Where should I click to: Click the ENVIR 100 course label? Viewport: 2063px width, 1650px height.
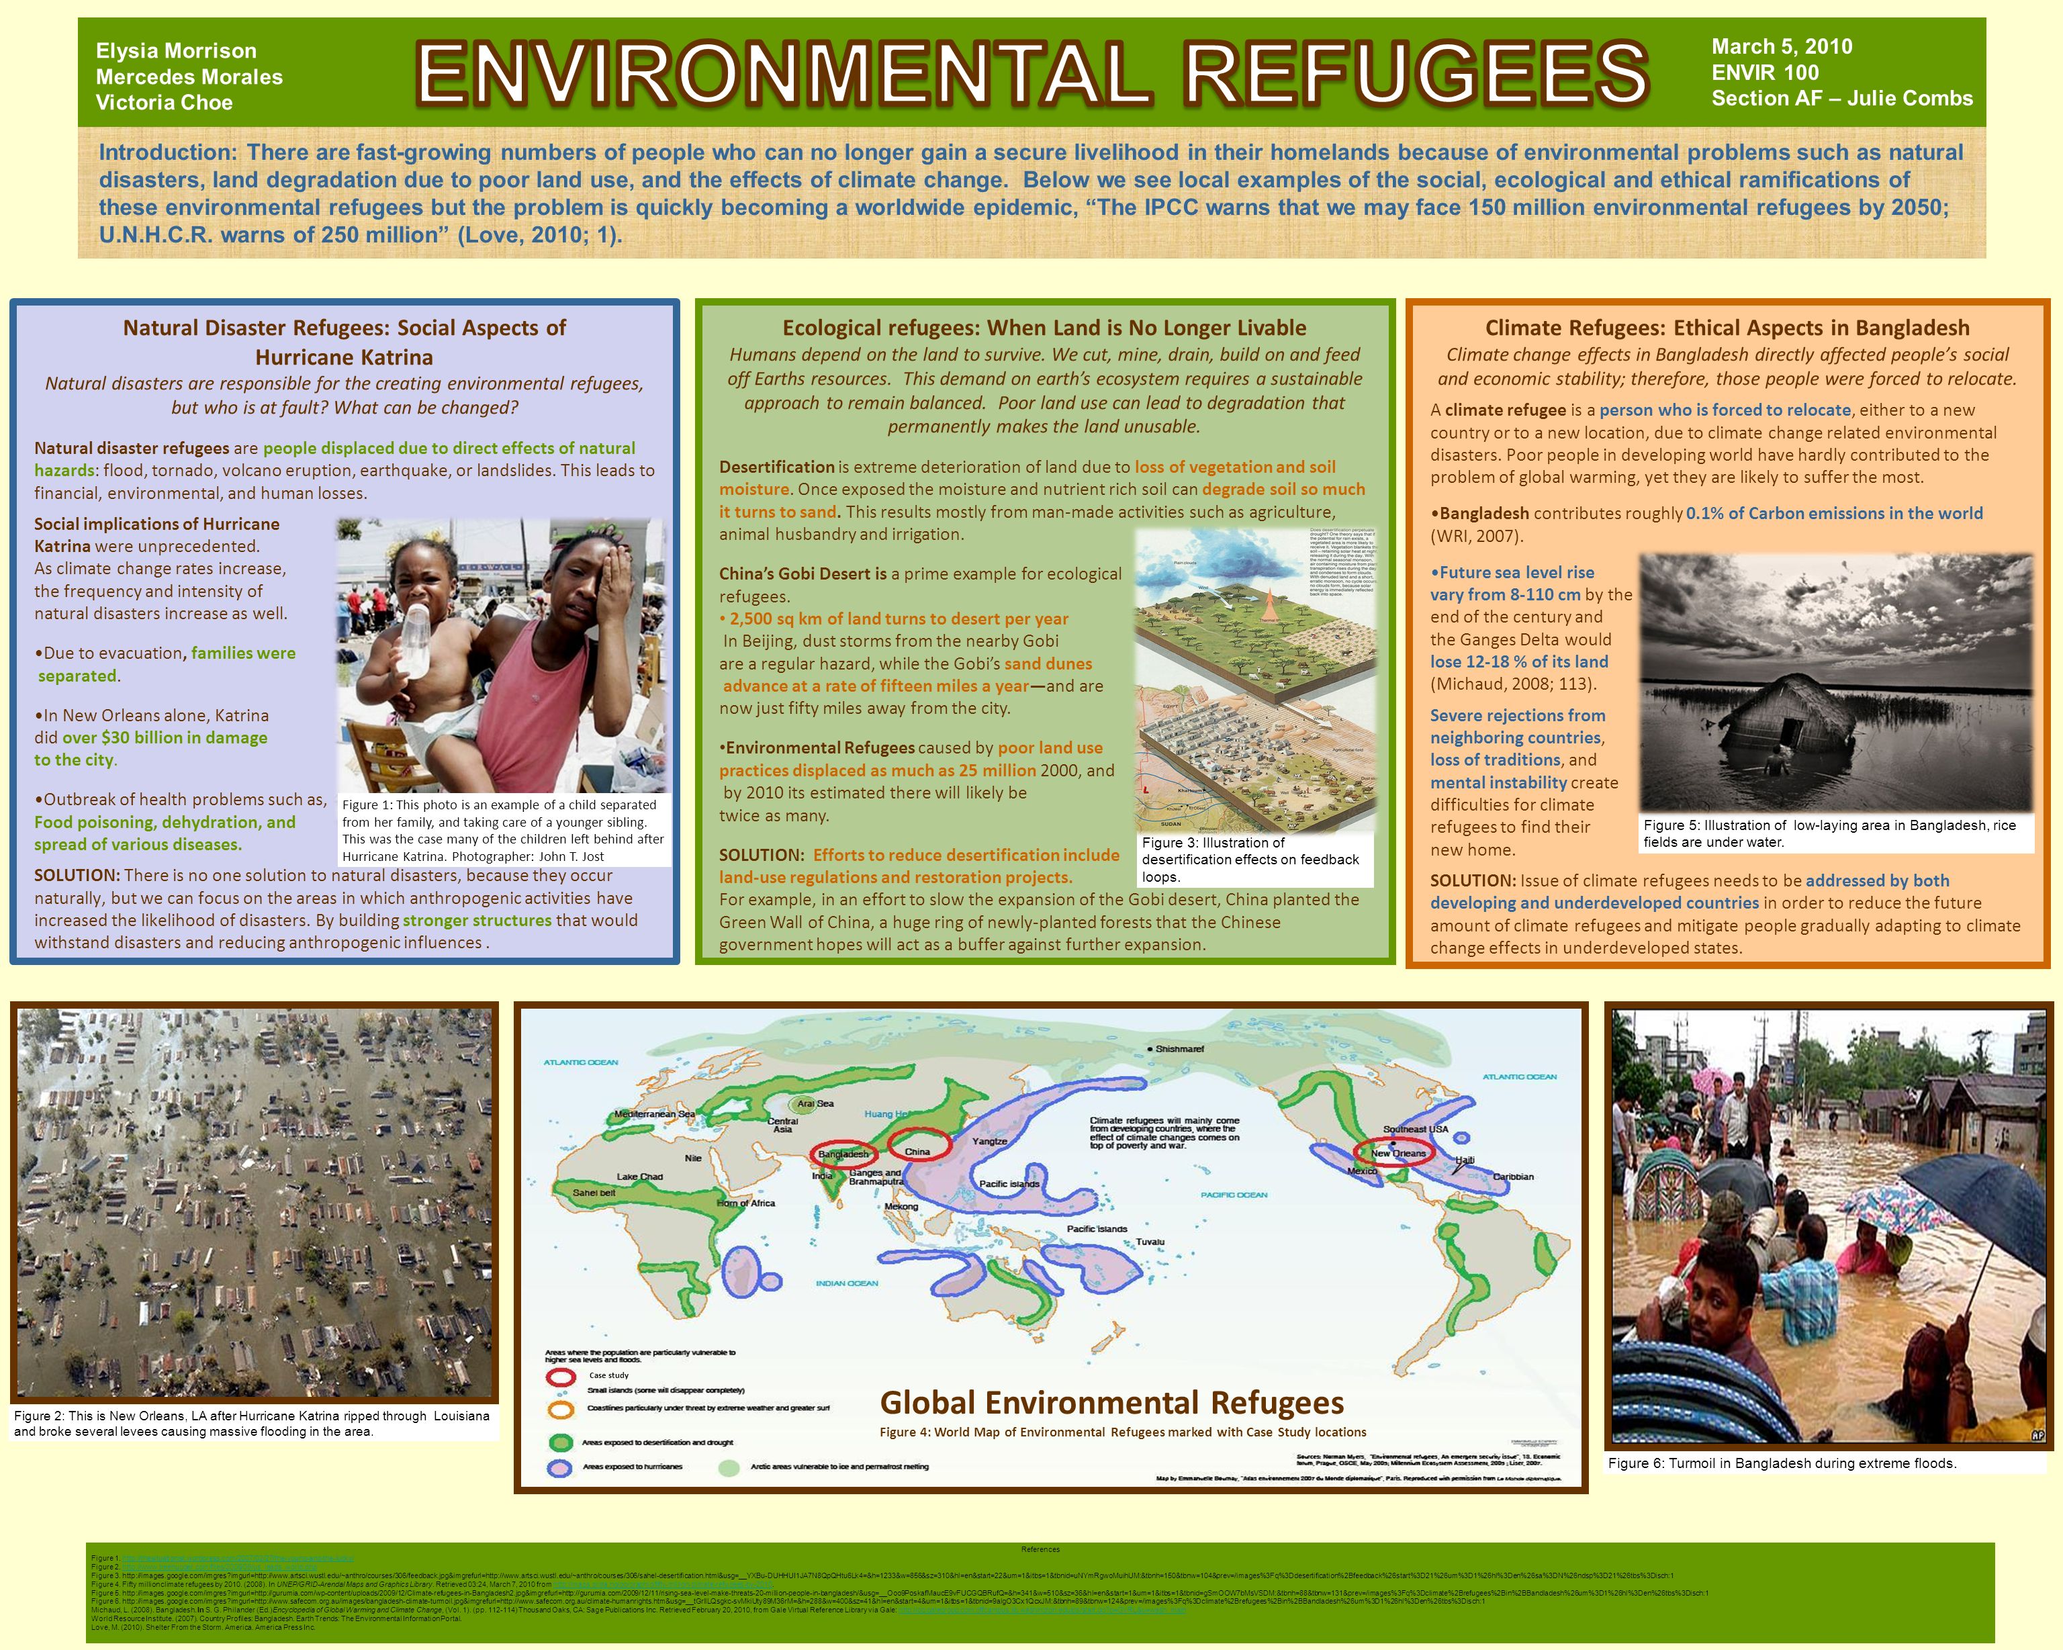1766,73
